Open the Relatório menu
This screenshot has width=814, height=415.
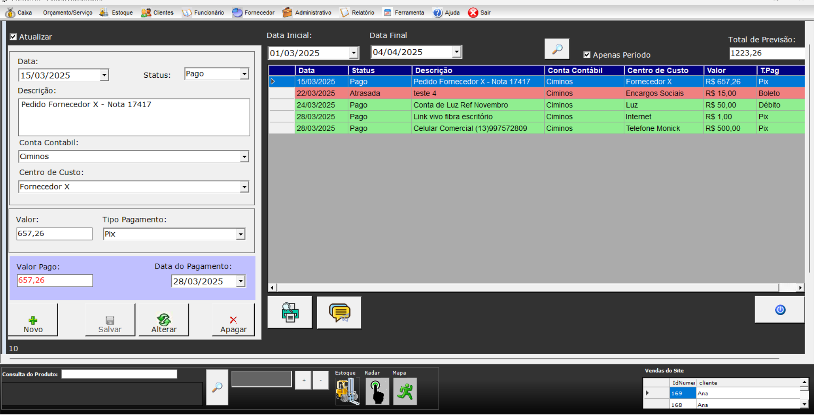pos(358,13)
